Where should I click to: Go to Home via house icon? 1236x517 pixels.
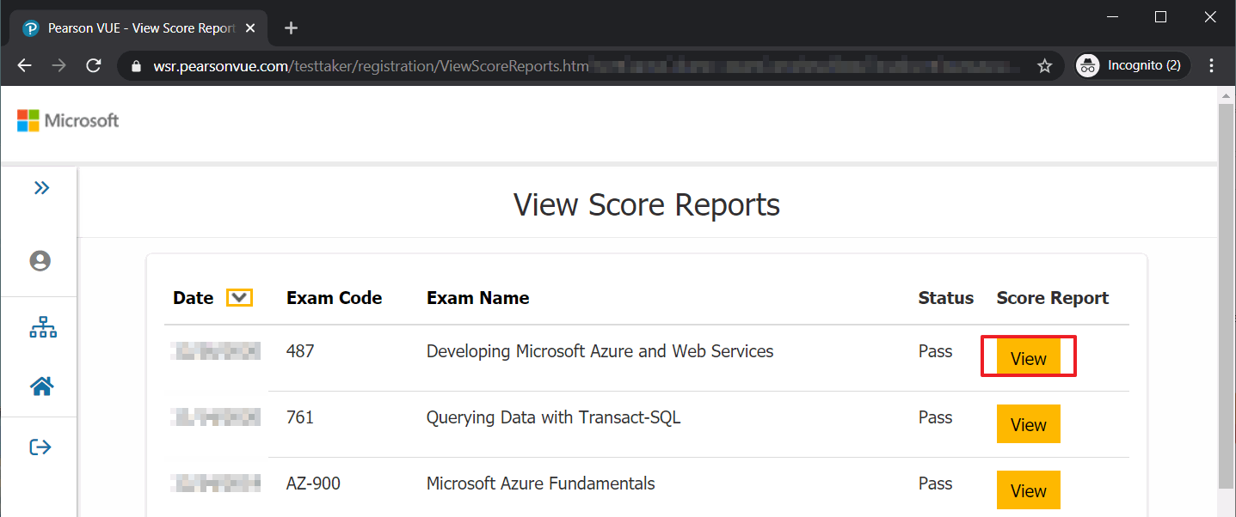point(42,386)
